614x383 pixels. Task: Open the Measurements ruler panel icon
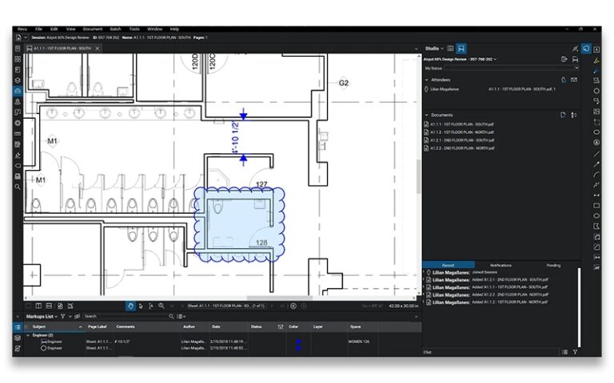pos(18,134)
